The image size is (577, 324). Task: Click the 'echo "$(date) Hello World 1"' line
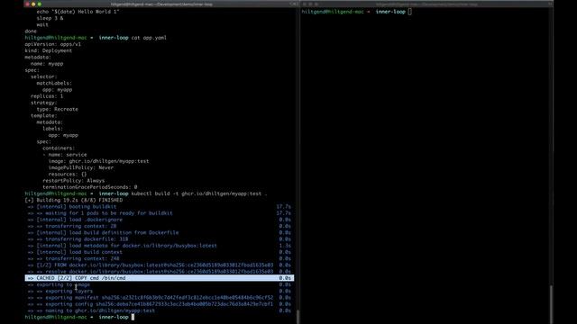tap(78, 12)
